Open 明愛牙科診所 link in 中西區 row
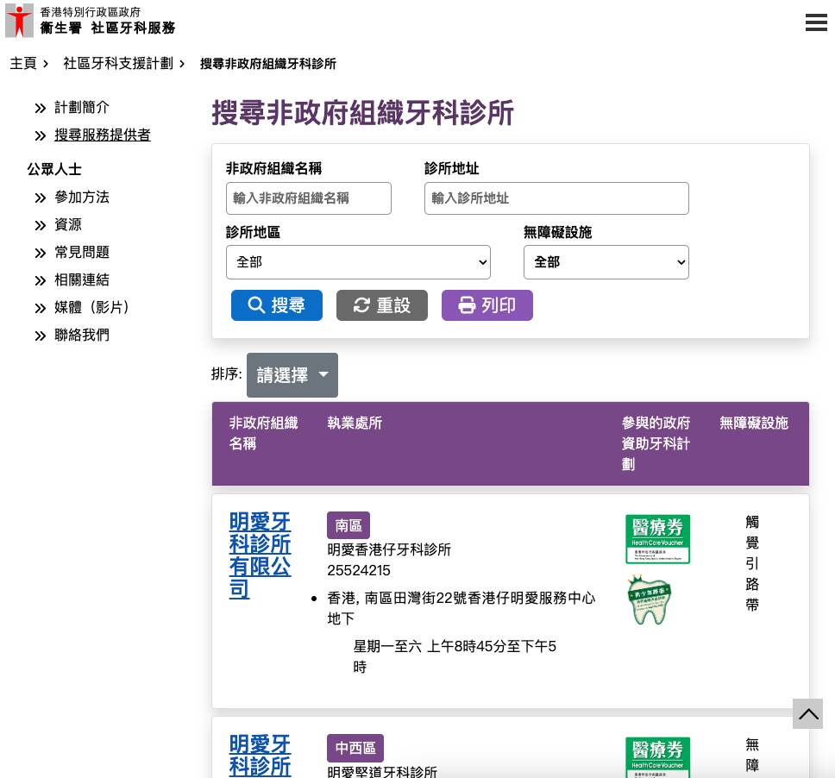Viewport: 835px width, 778px height. coord(260,756)
